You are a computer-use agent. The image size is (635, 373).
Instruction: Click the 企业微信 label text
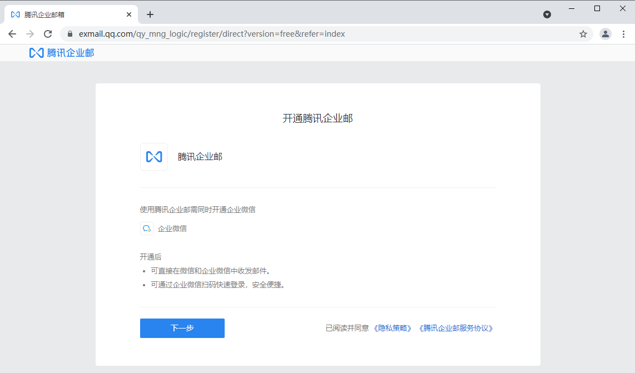click(x=172, y=228)
